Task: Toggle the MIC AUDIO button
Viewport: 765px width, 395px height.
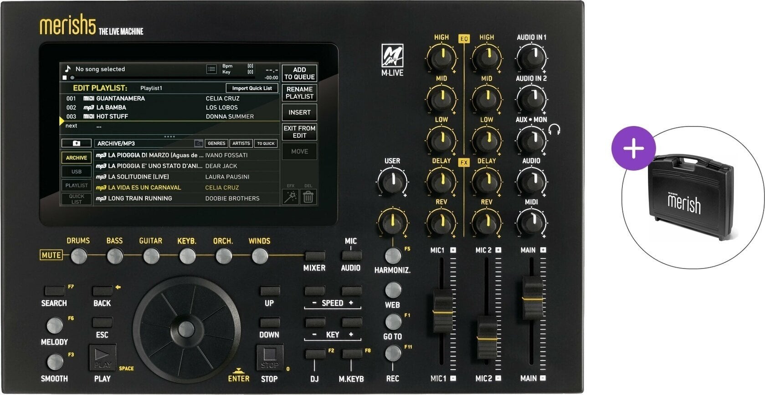Action: pos(351,255)
